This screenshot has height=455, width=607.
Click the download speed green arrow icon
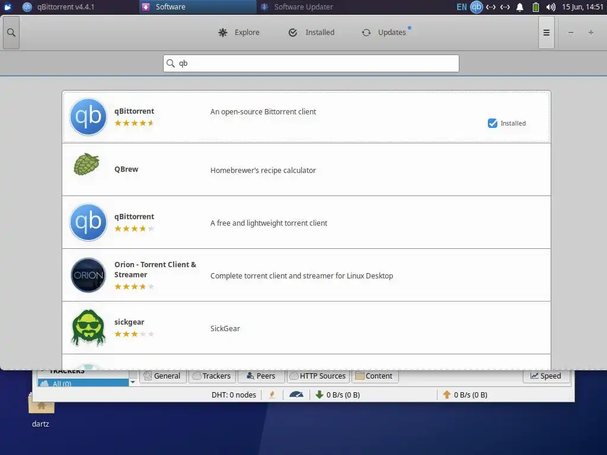pyautogui.click(x=320, y=395)
